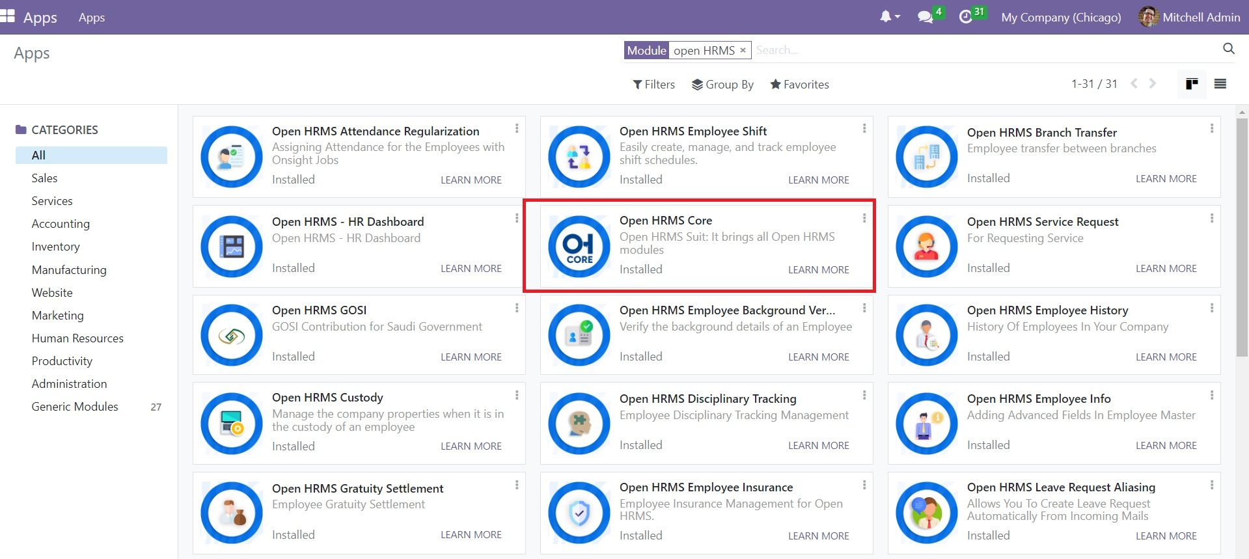Click into the module search field

point(976,50)
